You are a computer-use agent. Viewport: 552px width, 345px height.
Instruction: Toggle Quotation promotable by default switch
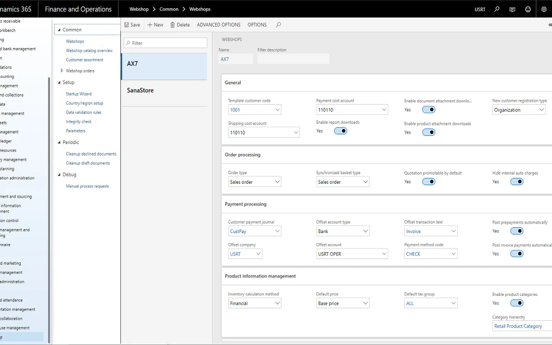pyautogui.click(x=428, y=182)
